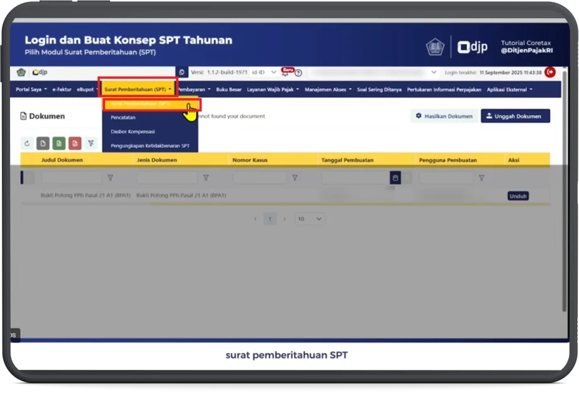
Task: Click the clear filter funnel icon in toolbar
Action: coord(91,143)
